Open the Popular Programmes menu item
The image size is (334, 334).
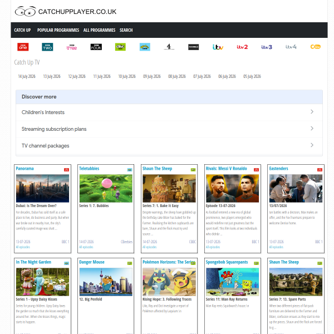(58, 30)
